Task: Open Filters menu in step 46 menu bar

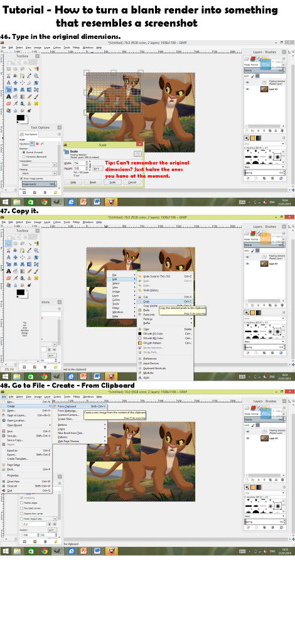Action: click(76, 47)
